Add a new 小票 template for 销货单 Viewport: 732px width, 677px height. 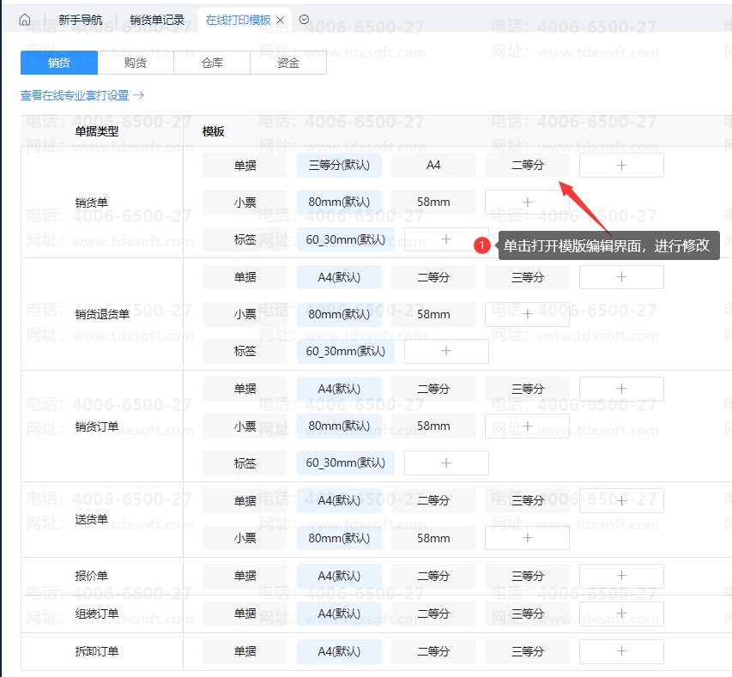pyautogui.click(x=527, y=202)
